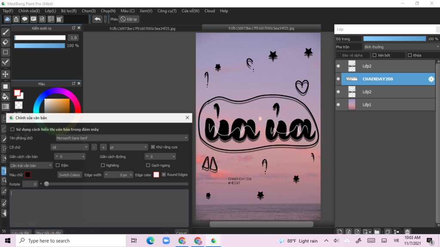Screen dimensions: 440x247
Task: Adjust Giãn cách văn bản spacing stepper
Action: [70, 157]
